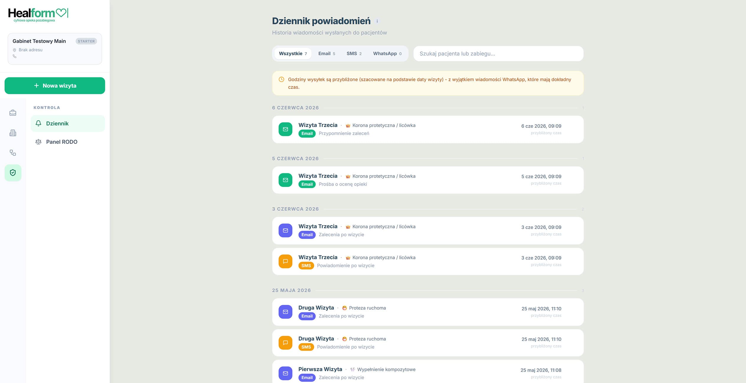
Task: Switch to the Email filter tab
Action: [x=327, y=53]
